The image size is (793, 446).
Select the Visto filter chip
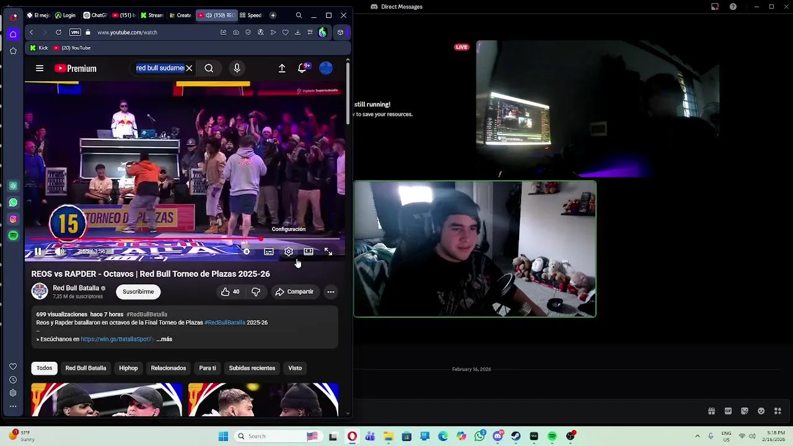click(295, 368)
